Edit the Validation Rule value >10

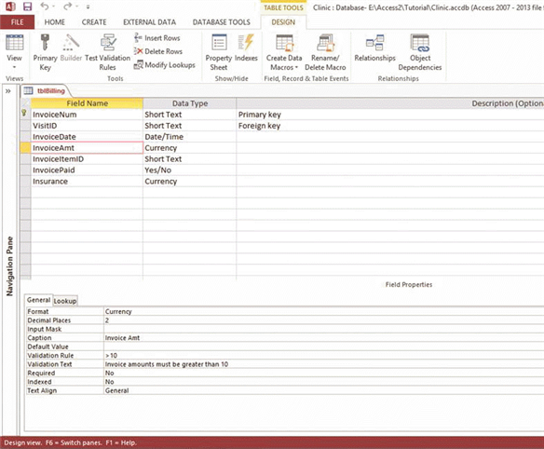pos(323,355)
